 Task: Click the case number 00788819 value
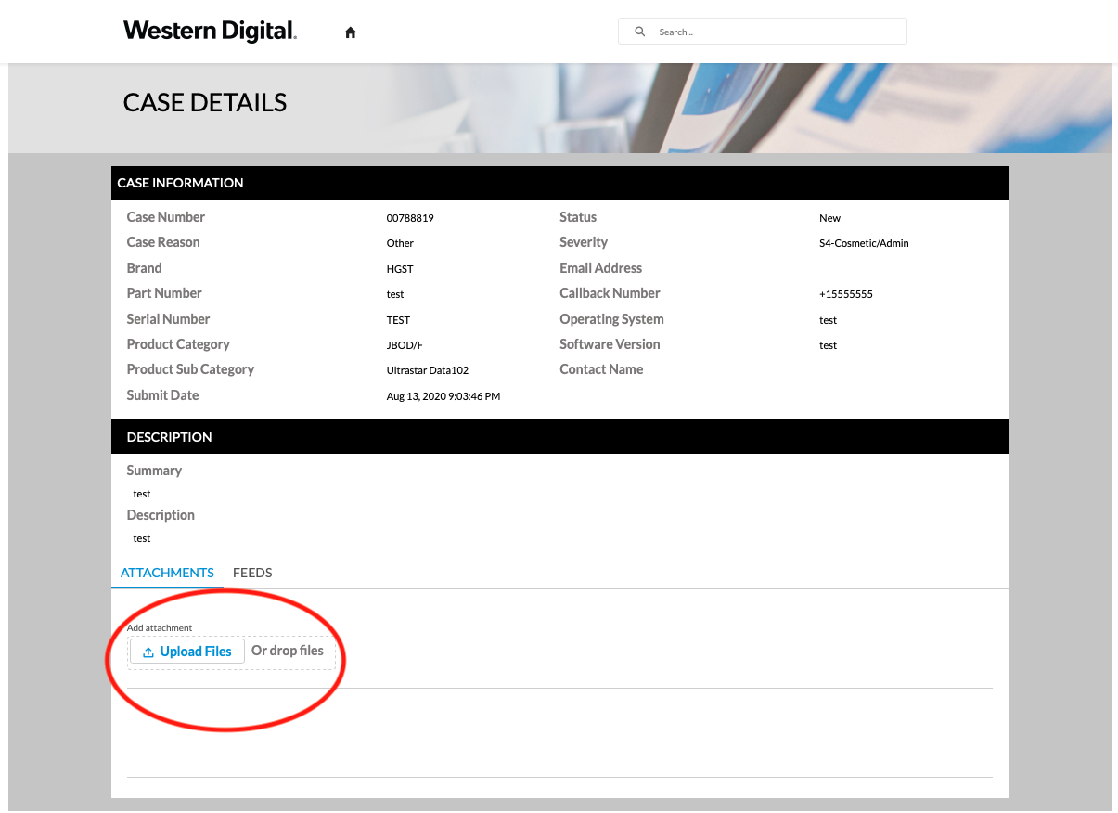tap(409, 217)
